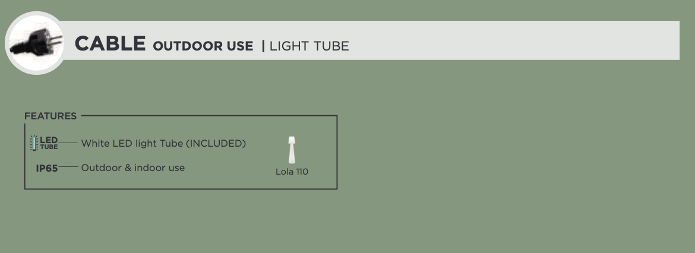Click Outdoor & indoor use text
The height and width of the screenshot is (253, 695).
[x=133, y=168]
